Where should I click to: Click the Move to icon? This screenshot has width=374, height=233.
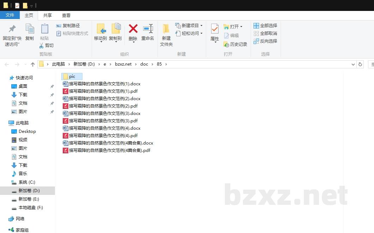(100, 29)
